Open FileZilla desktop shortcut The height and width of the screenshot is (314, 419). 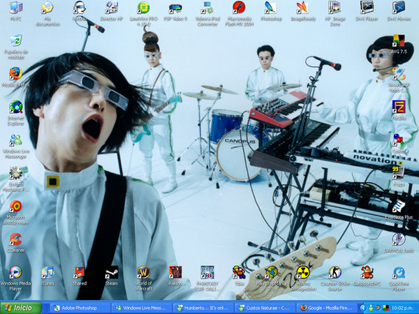(399, 106)
